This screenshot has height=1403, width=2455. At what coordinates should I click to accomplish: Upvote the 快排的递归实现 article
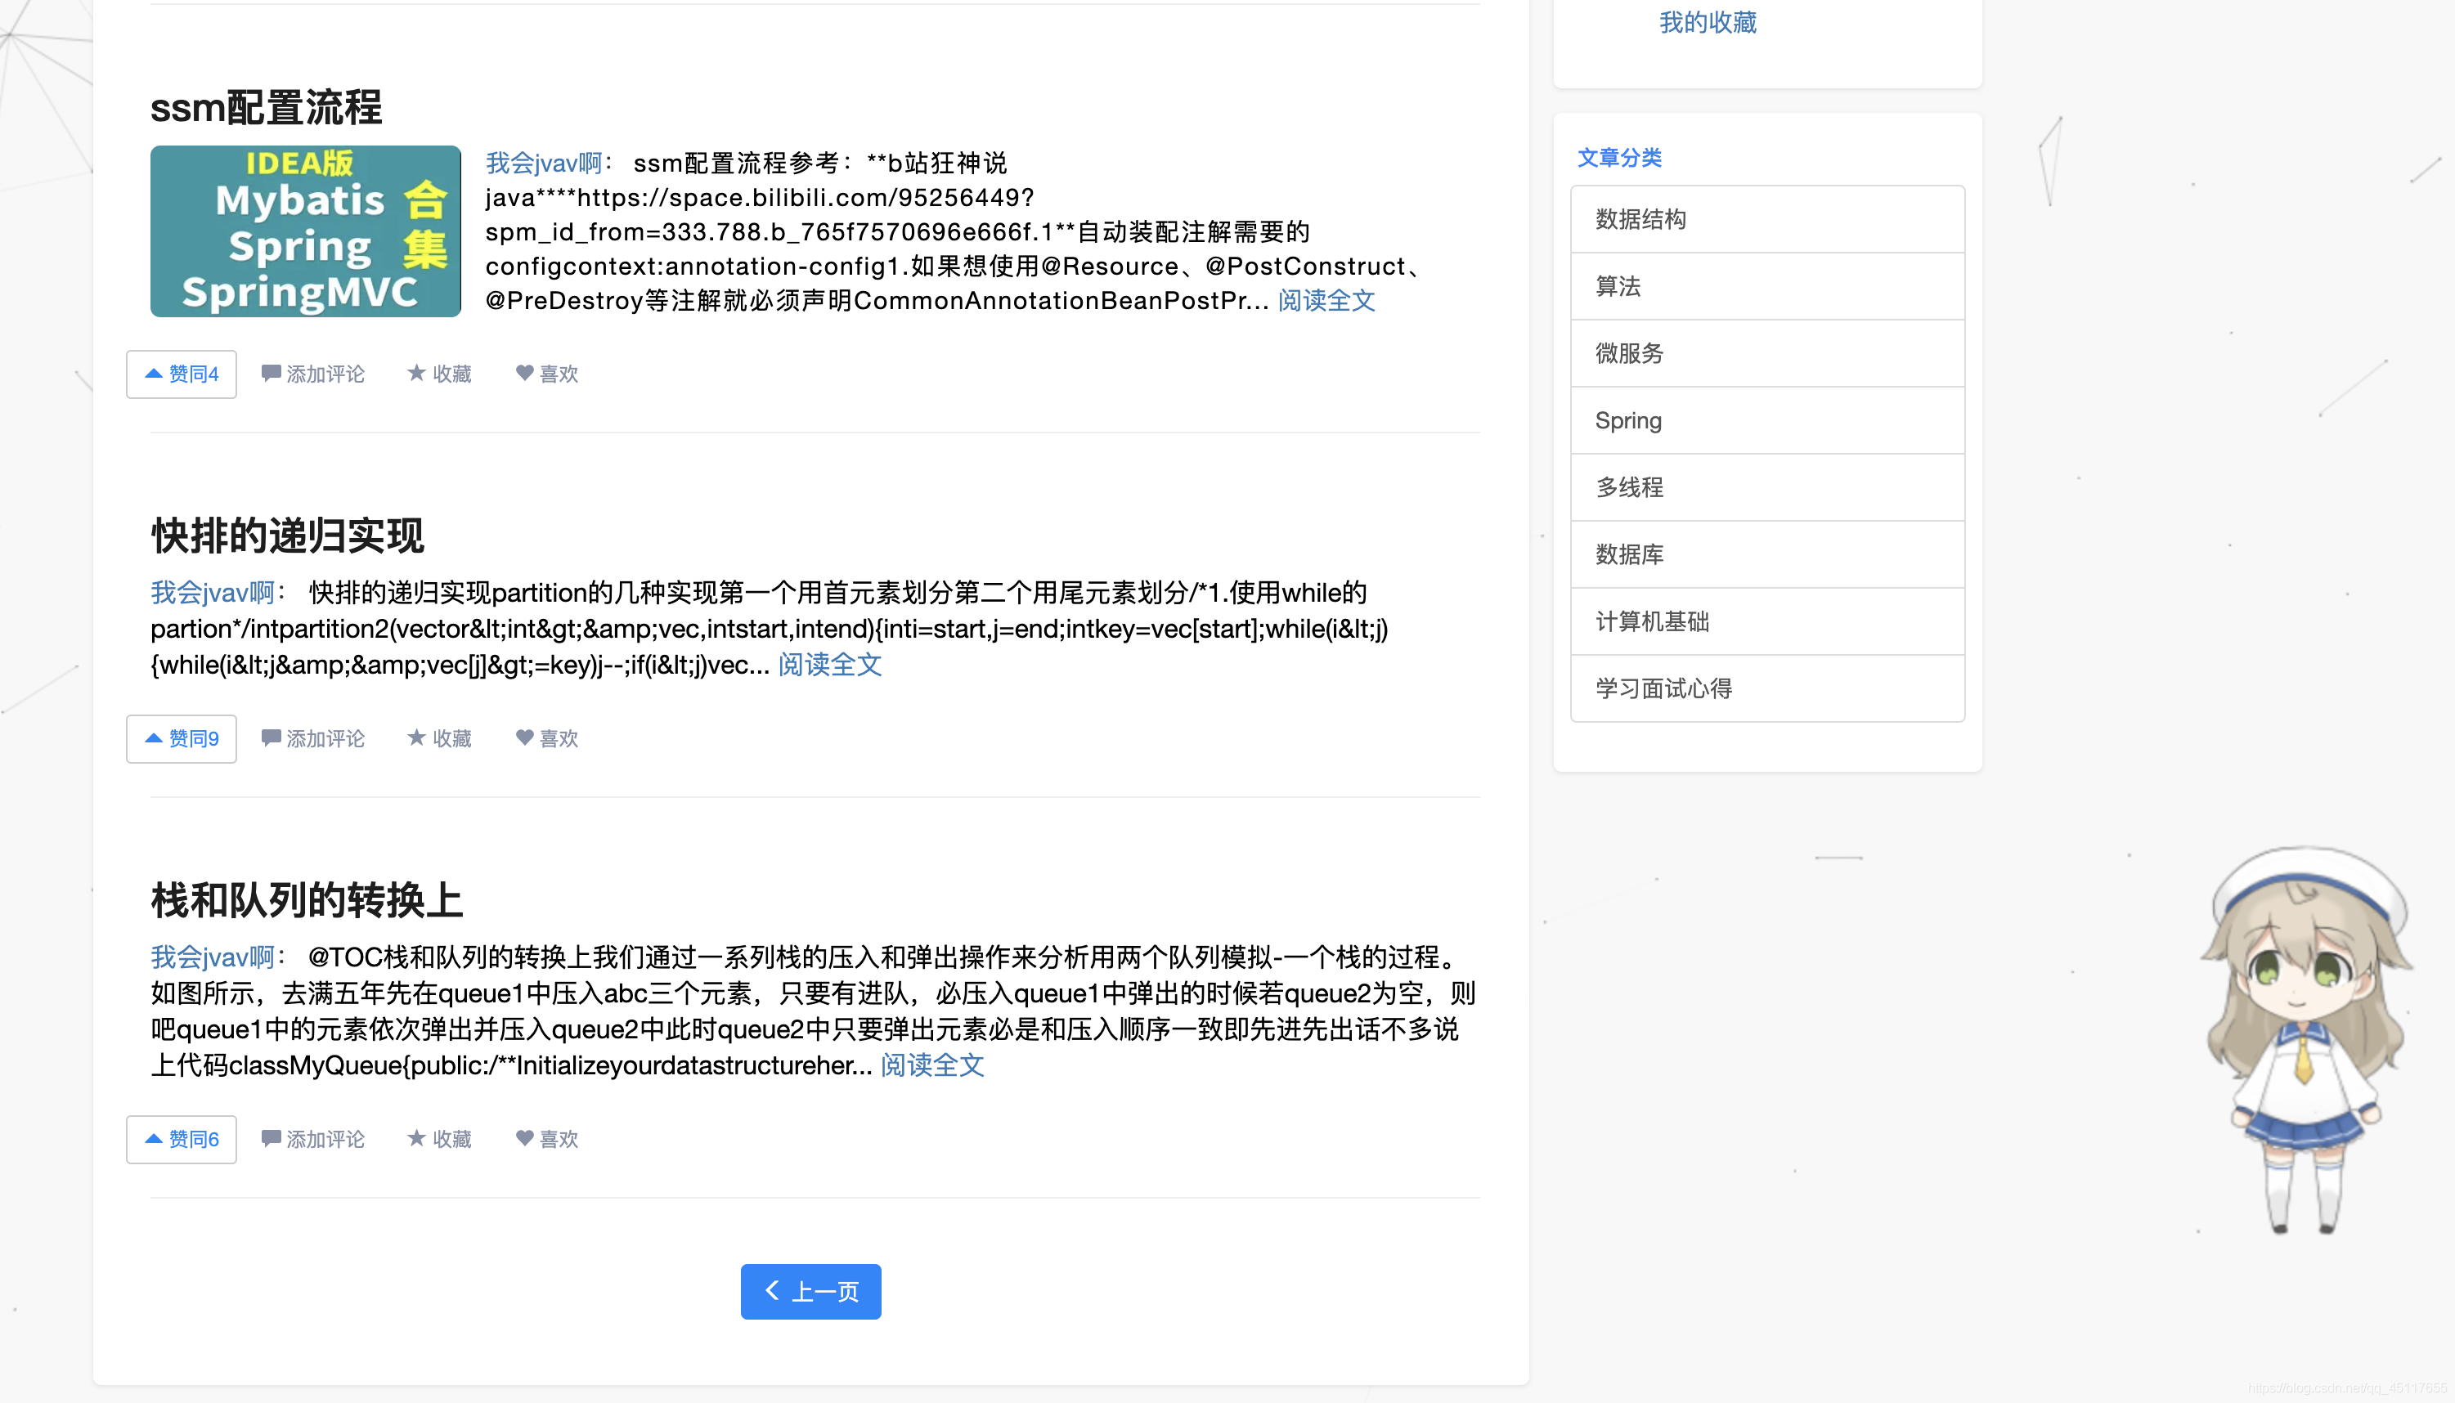click(181, 738)
